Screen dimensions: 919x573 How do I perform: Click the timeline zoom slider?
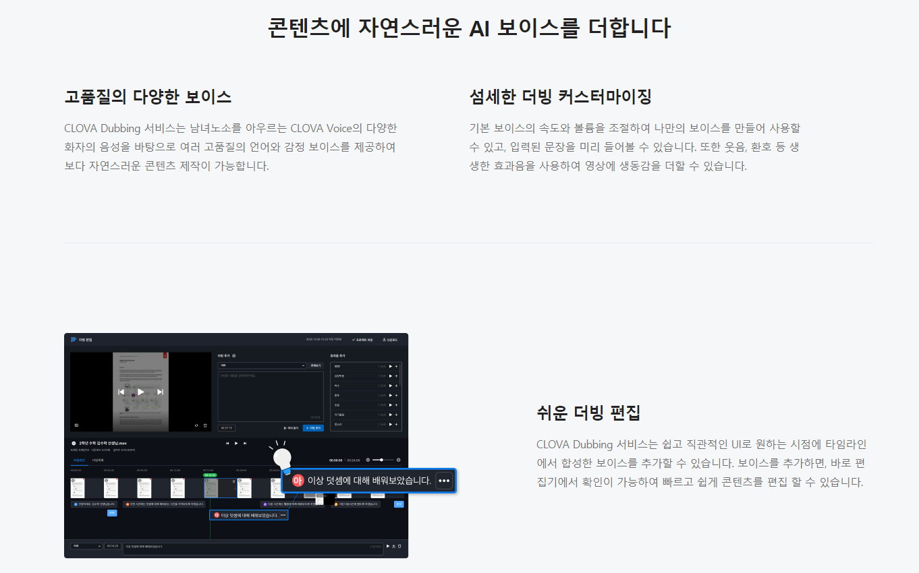tap(383, 460)
